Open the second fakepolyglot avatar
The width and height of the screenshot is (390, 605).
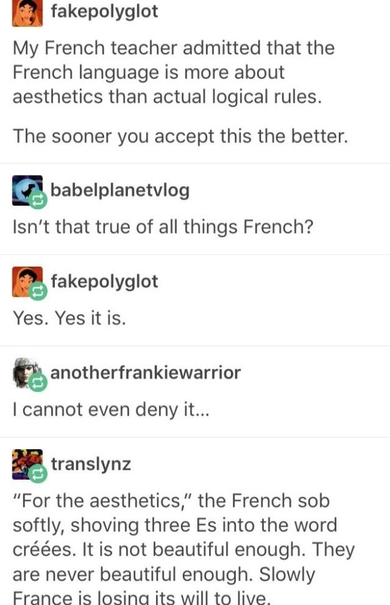(27, 282)
